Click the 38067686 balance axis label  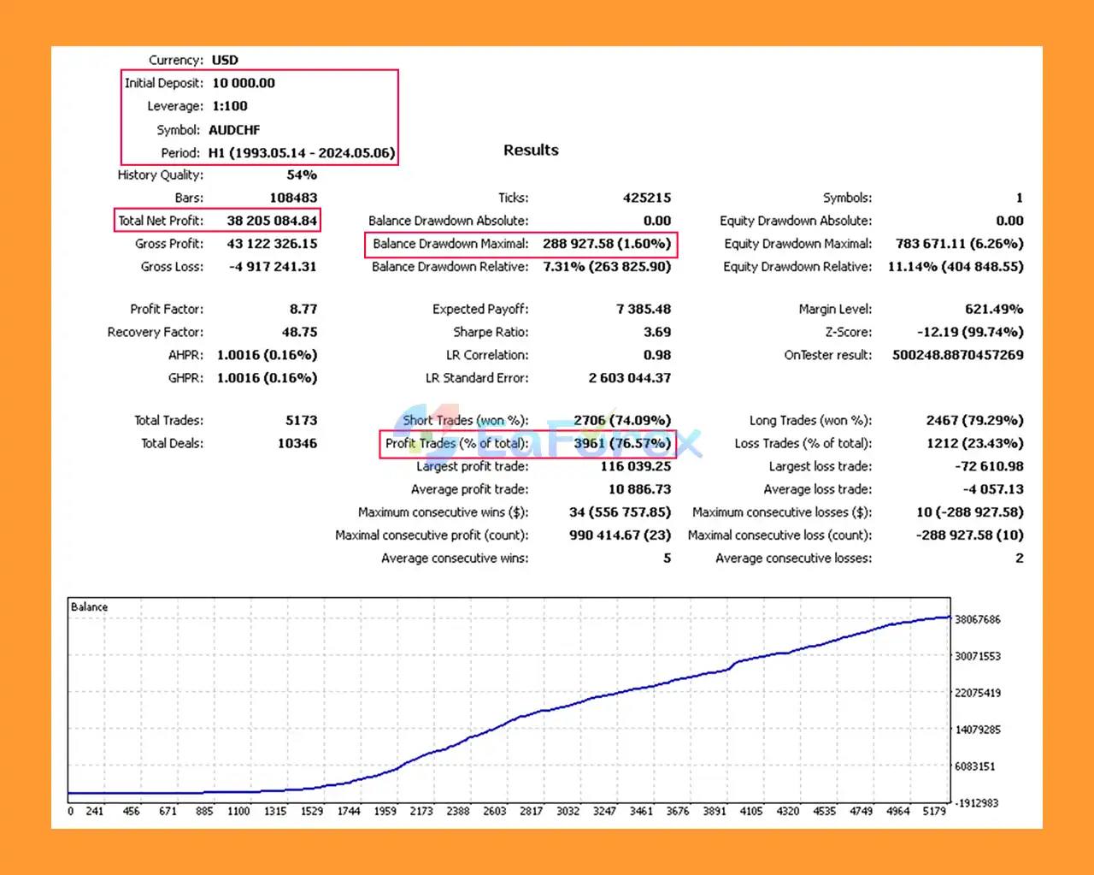[977, 619]
